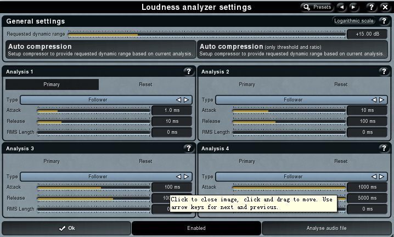Adjust Requested dynamic range slider

pos(207,34)
